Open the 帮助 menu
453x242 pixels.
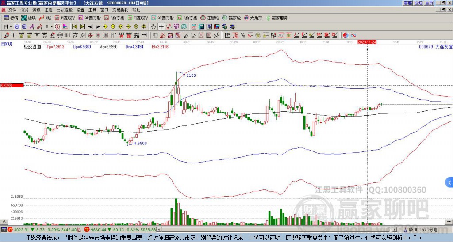(x=136, y=10)
